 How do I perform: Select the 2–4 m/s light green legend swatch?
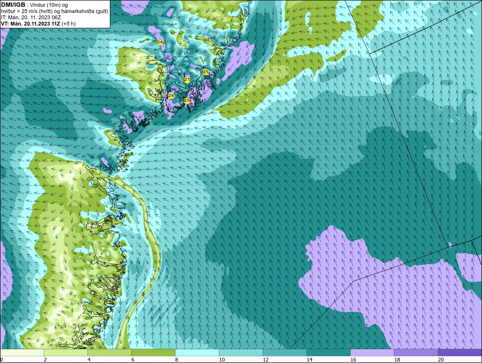coord(66,352)
